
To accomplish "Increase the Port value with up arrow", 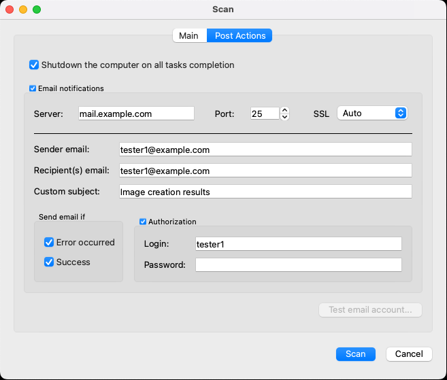I will 284,110.
